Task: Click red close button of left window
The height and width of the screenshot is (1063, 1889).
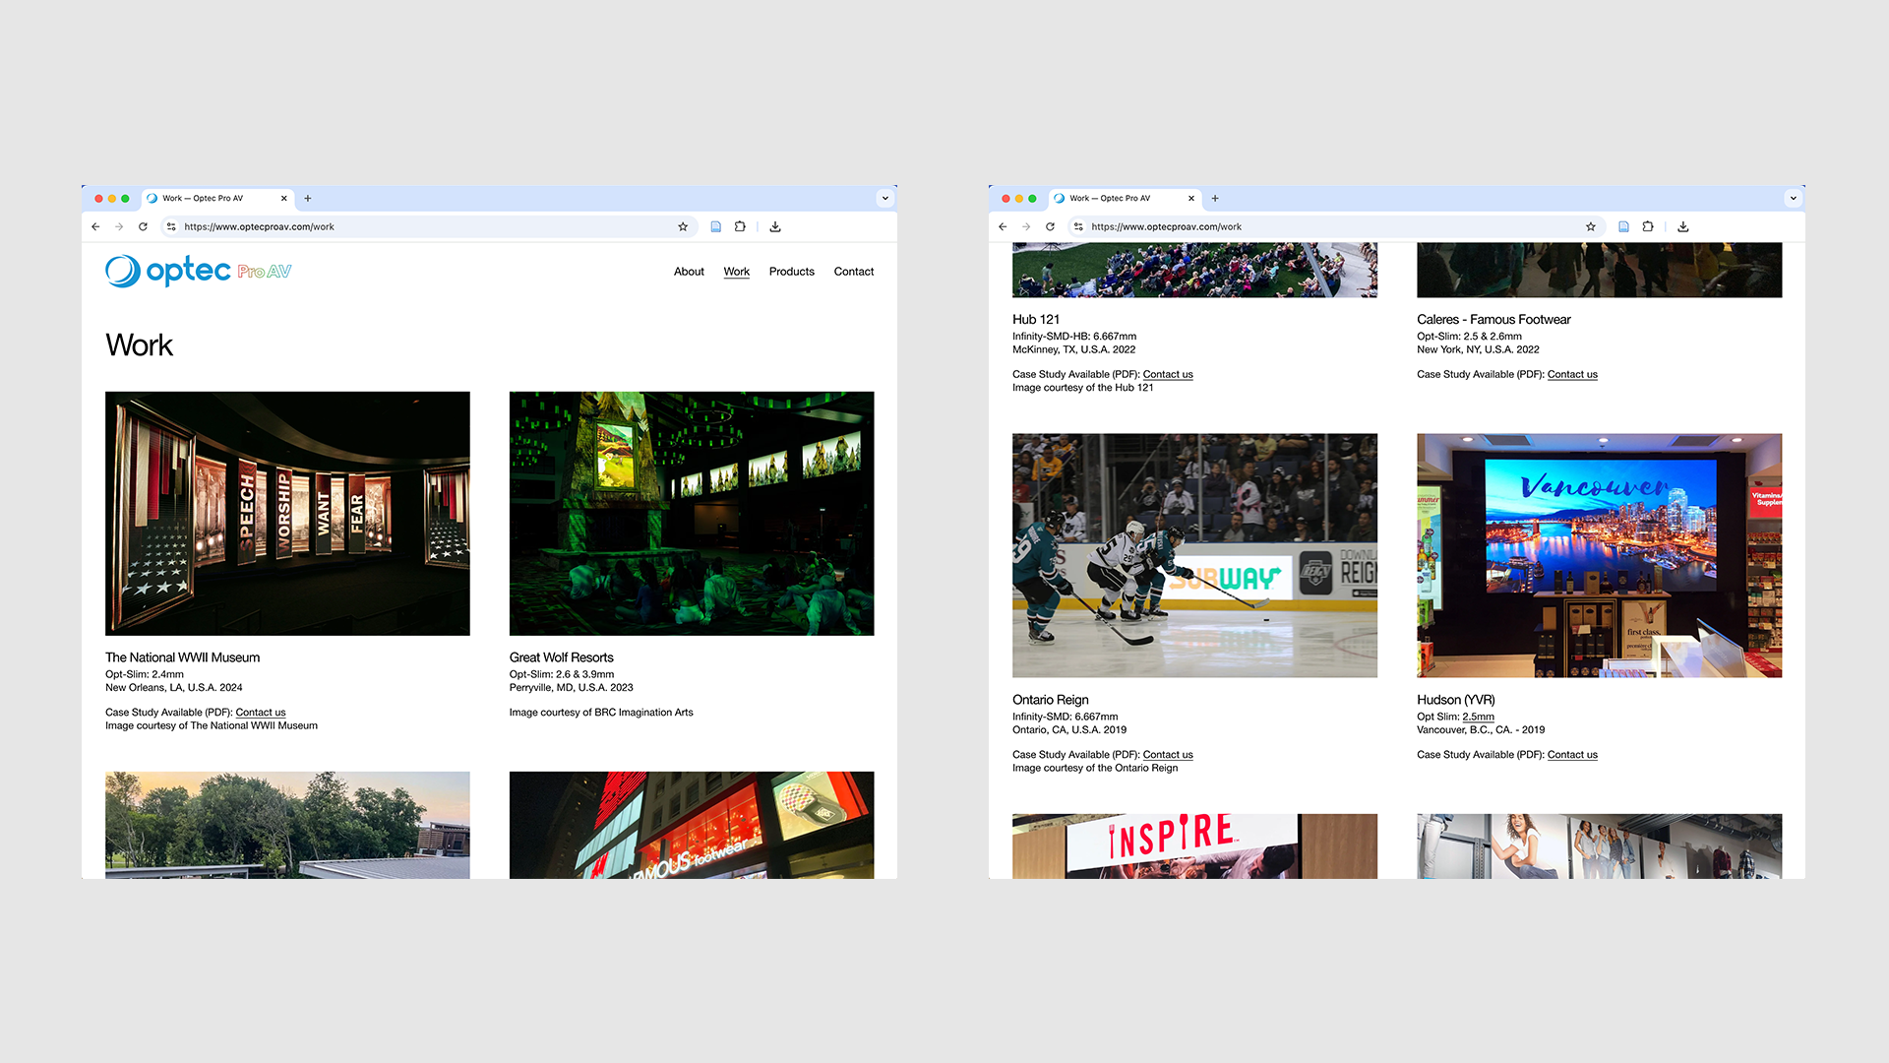Action: (x=98, y=198)
